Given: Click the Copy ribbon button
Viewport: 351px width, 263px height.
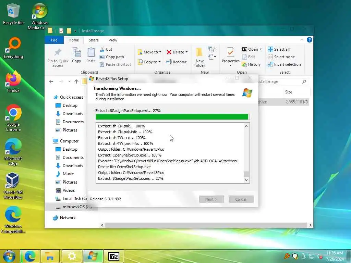Looking at the screenshot, I should (x=76, y=55).
